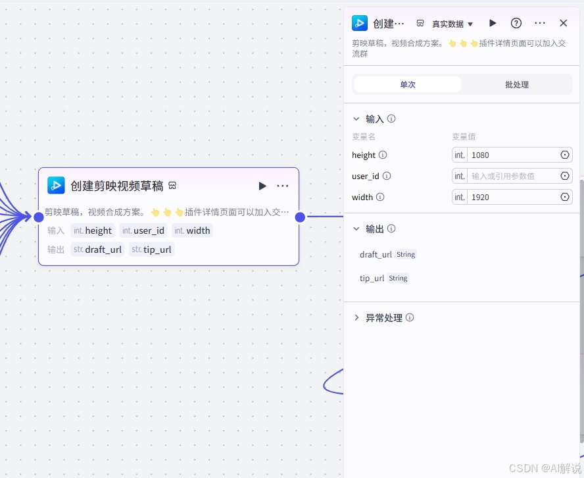The width and height of the screenshot is (584, 478).
Task: Click the int. type label for user_id
Action: click(460, 176)
